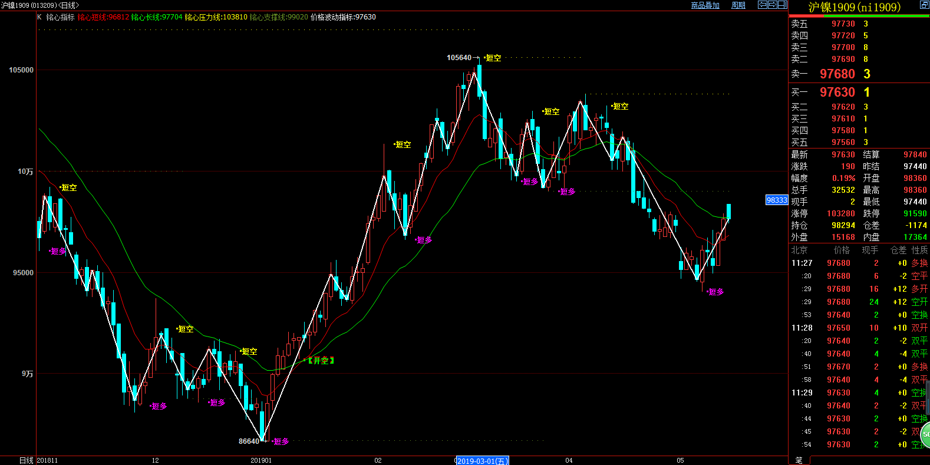930x465 pixels.
Task: Click the 价格波动指标:97630 legend entry
Action: click(343, 17)
